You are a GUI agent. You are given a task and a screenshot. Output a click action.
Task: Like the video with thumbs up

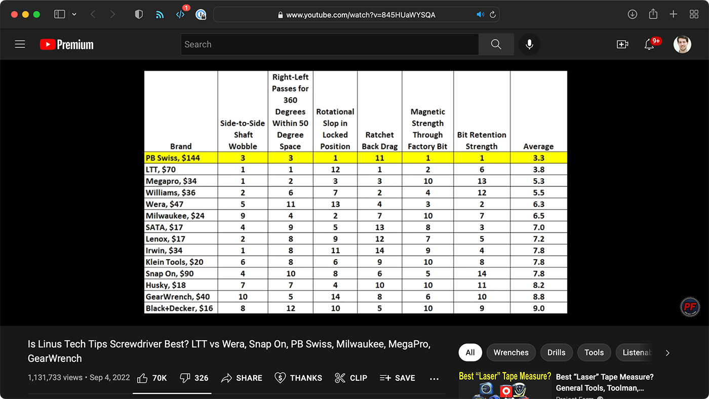pyautogui.click(x=152, y=378)
